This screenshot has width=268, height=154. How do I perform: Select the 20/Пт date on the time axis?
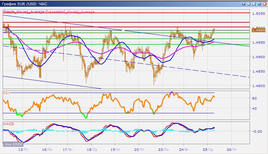pyautogui.click(x=139, y=149)
